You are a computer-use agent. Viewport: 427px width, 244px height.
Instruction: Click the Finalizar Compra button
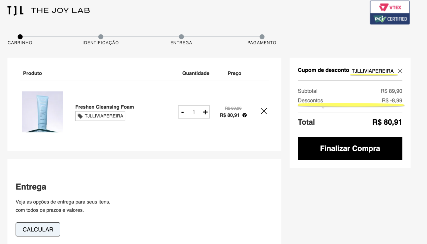(350, 148)
